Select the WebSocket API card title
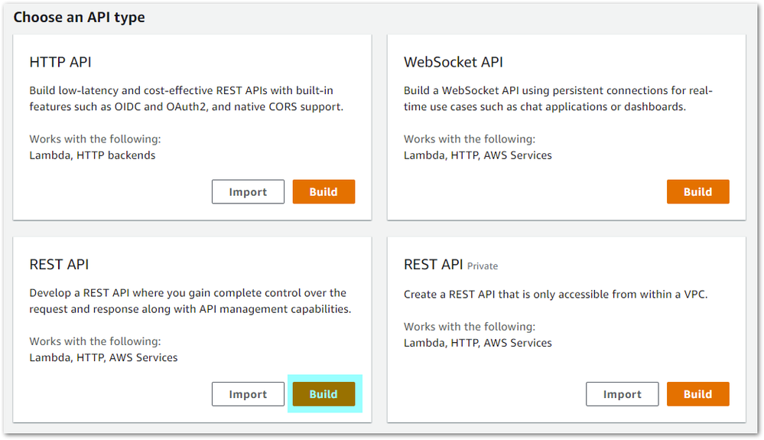 click(x=453, y=62)
